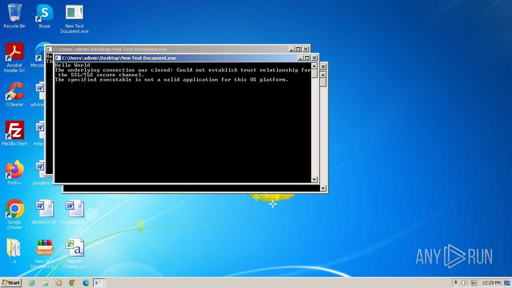Click the "underlying connection was closed" error line
Screen dimensions: 512x288
(x=183, y=70)
